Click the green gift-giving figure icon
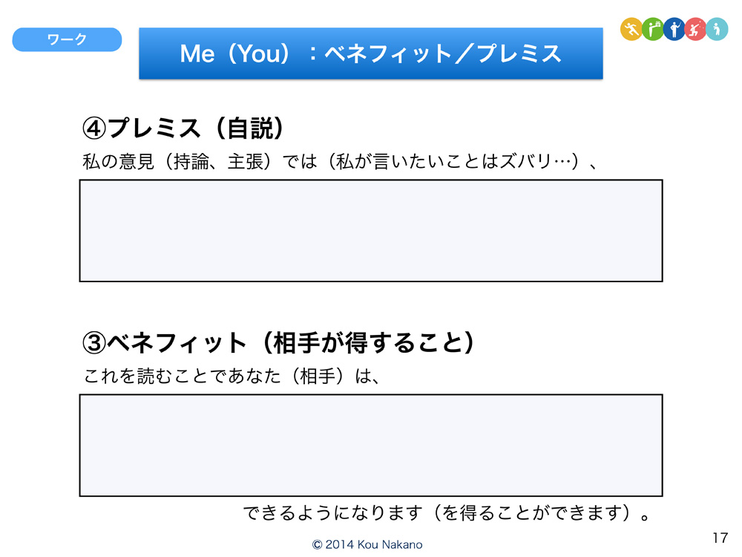 click(x=652, y=30)
